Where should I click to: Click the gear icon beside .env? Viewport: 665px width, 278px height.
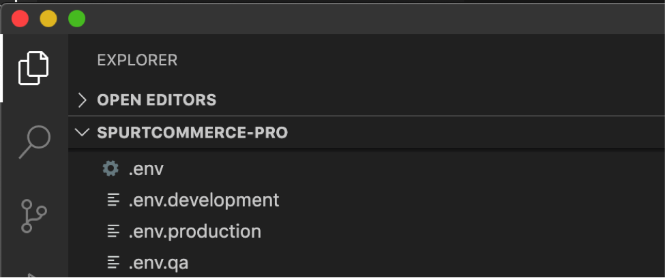(110, 168)
